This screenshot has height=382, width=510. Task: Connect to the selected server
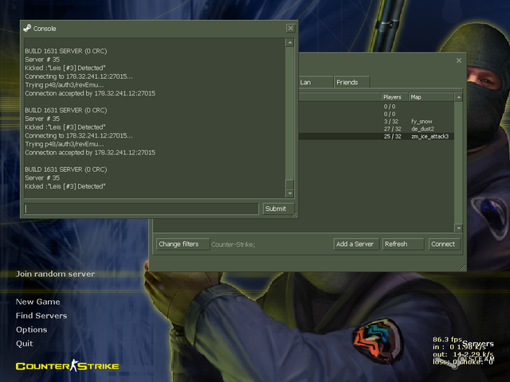pos(444,244)
